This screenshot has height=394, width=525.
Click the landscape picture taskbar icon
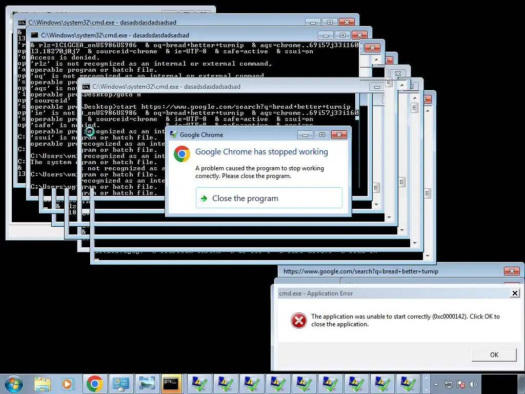147,384
